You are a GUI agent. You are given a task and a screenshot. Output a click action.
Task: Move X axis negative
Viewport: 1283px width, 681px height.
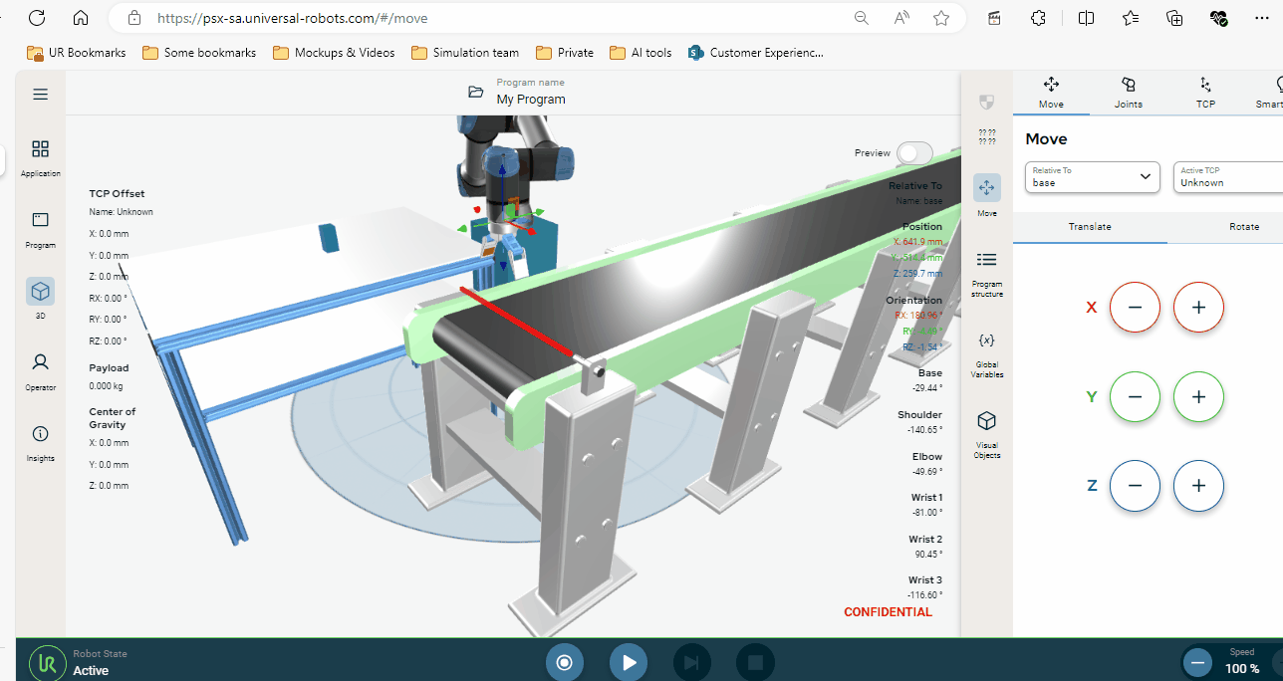[x=1135, y=308]
